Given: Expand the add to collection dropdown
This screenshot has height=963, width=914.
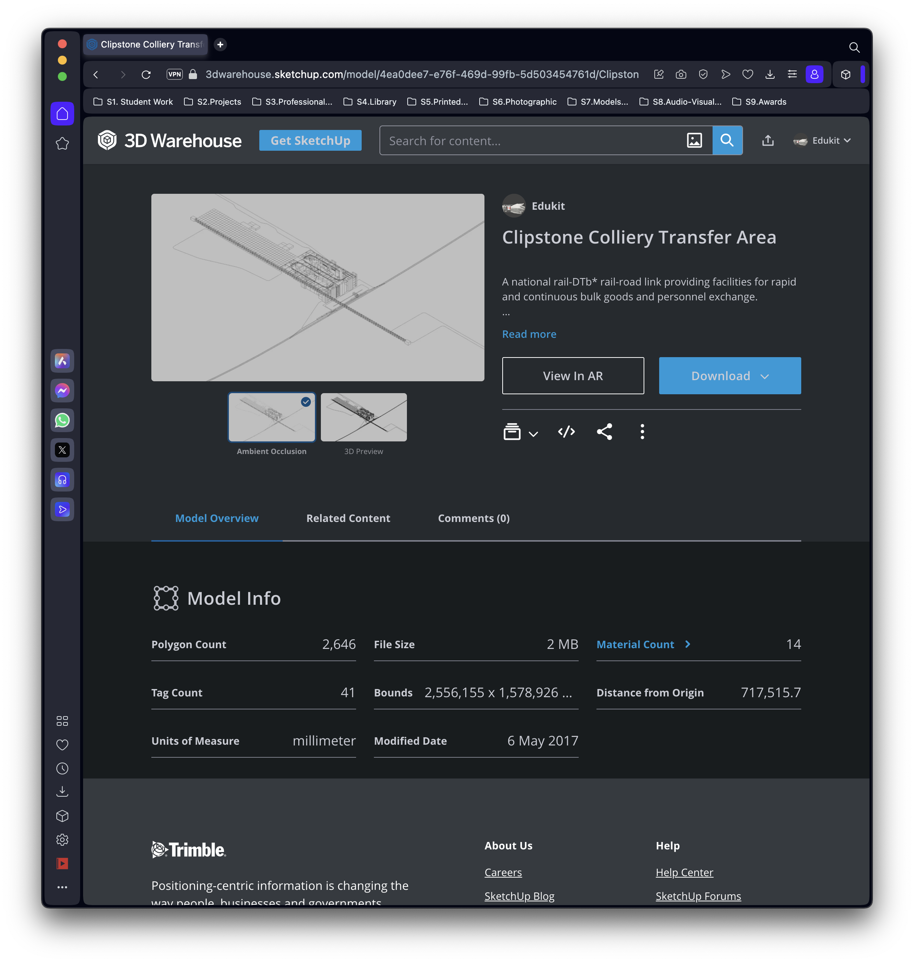Looking at the screenshot, I should [x=520, y=432].
